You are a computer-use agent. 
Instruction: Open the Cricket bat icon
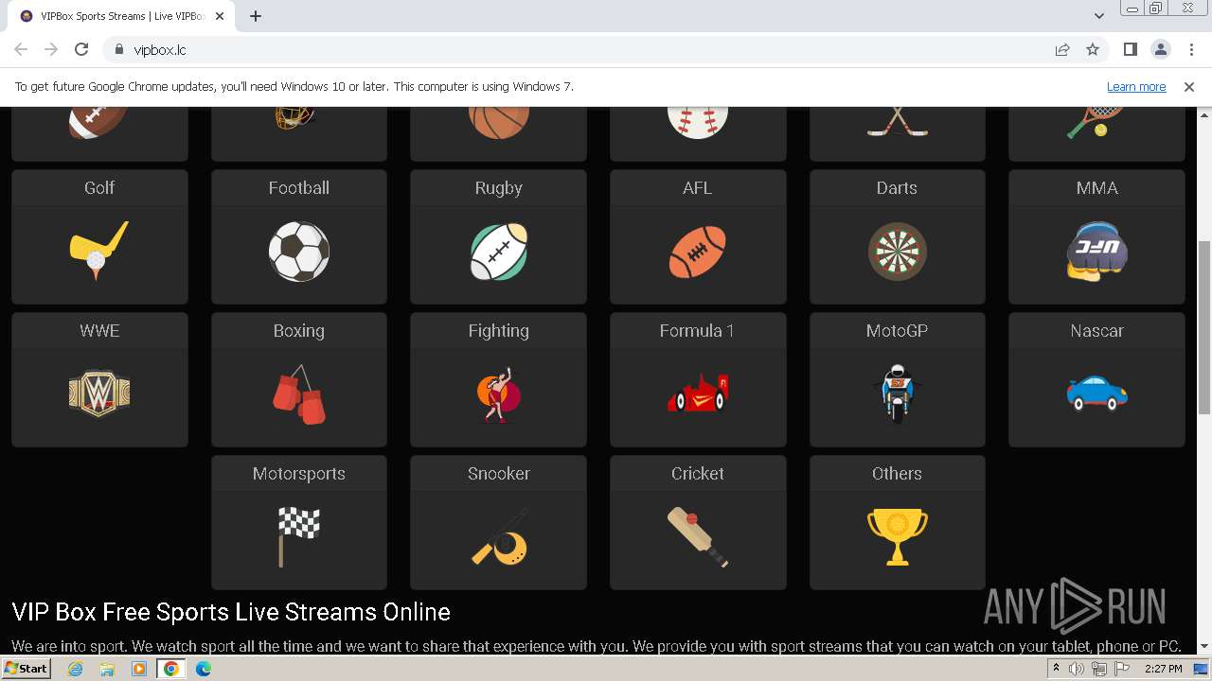(698, 536)
